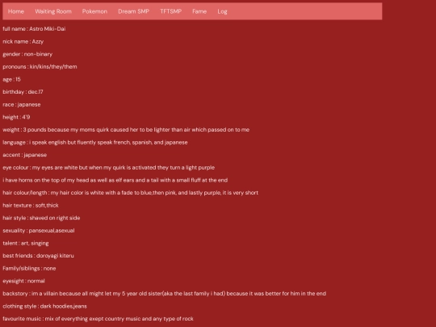
Task: Click the eye colour description line
Action: (x=109, y=167)
